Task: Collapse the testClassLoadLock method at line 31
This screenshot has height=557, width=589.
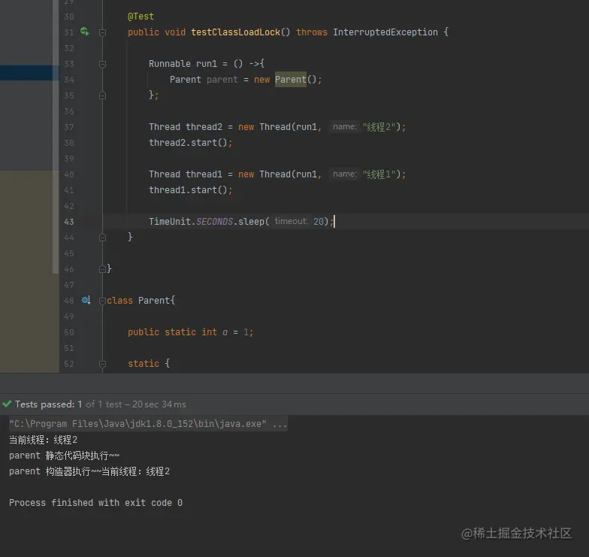Action: (102, 33)
